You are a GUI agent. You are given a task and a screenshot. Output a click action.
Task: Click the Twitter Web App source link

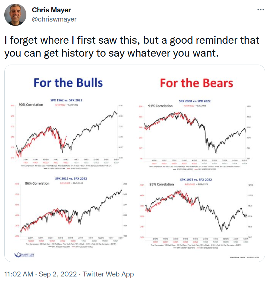point(108,274)
